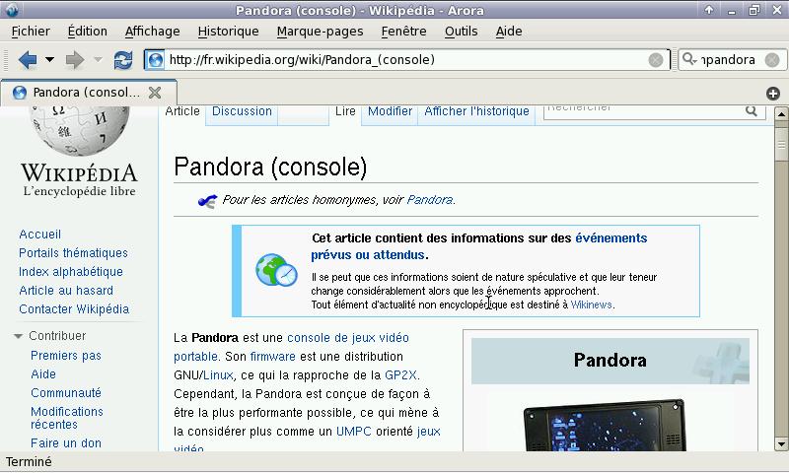Click the shade window up-arrow button
Screen dimensions: 789x473
point(709,10)
